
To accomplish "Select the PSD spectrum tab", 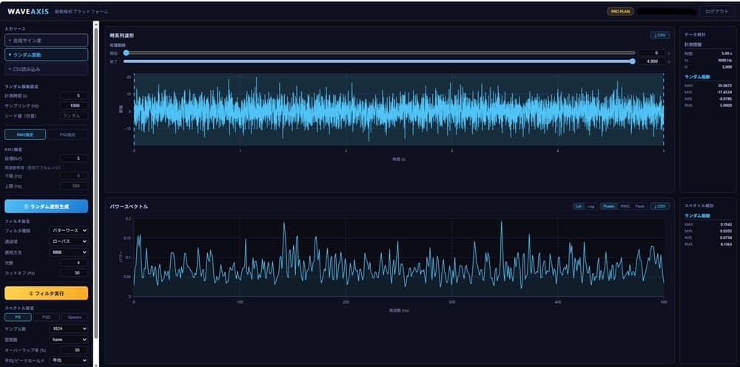I will coord(46,317).
